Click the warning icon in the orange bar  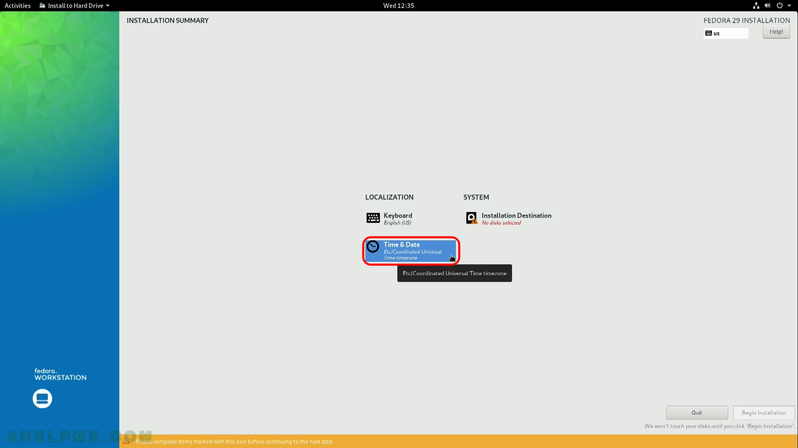tap(126, 441)
